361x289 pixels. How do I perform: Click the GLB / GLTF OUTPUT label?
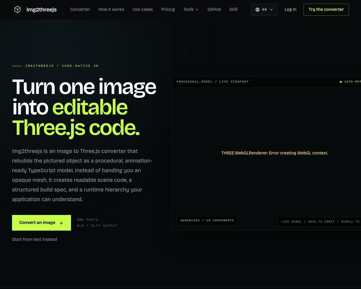97,226
